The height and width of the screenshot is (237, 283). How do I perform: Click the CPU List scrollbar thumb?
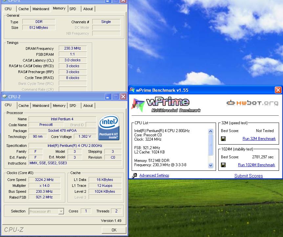point(210,145)
